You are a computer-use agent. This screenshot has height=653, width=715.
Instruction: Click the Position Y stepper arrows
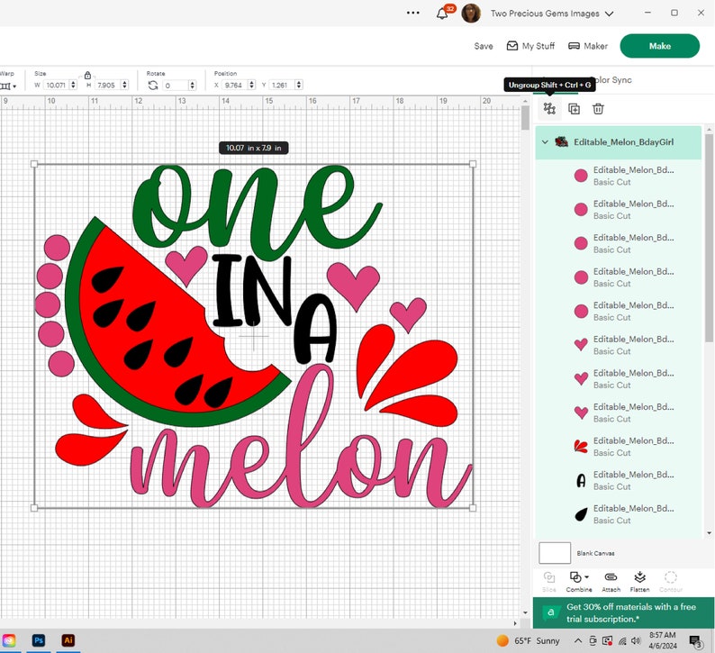[299, 85]
